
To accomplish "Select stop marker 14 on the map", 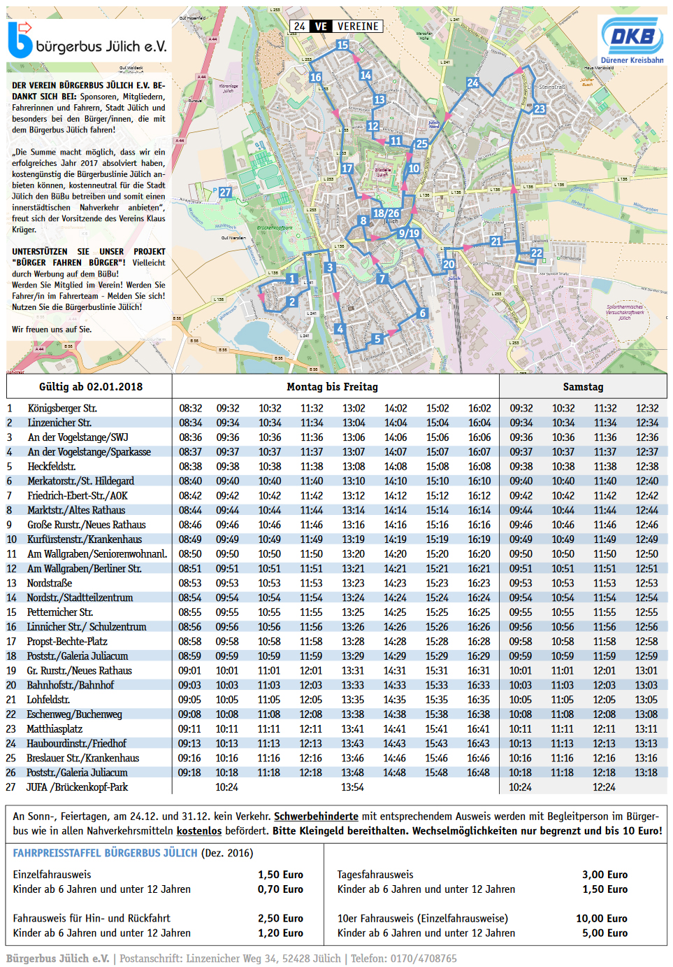I will pyautogui.click(x=366, y=75).
